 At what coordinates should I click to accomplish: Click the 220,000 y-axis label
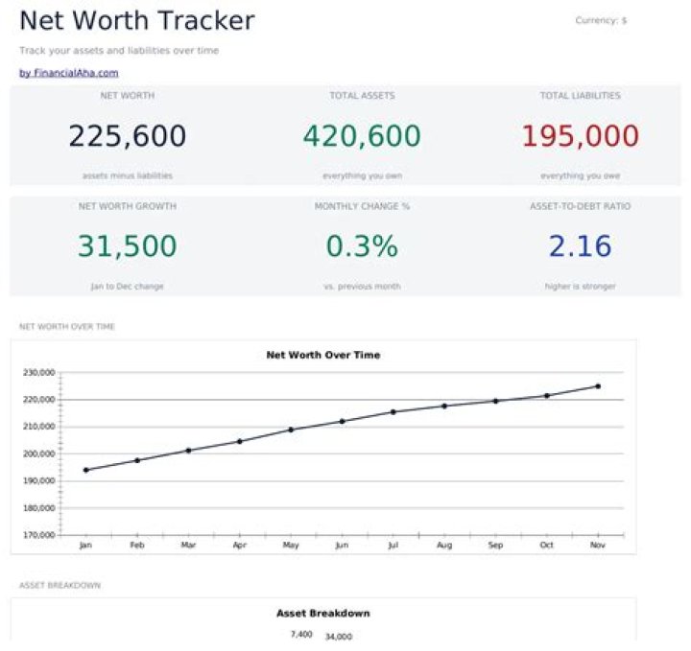pos(38,400)
